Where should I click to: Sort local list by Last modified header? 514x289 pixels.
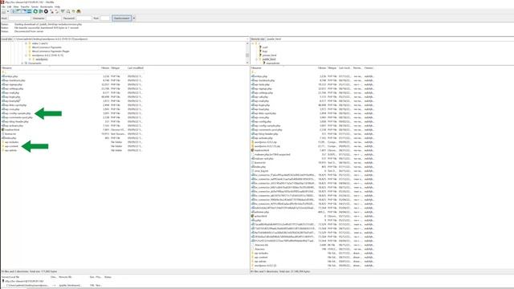135,67
